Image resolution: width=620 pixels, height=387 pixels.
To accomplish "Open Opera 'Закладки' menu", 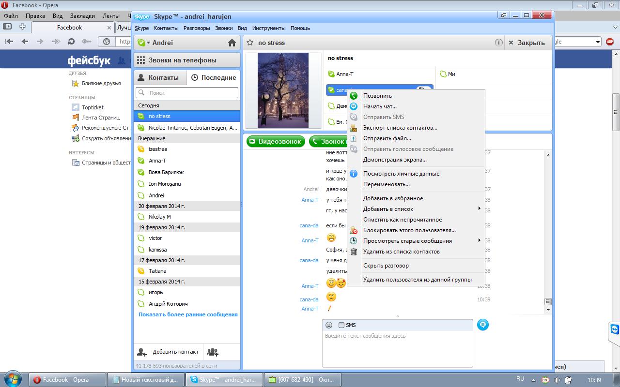I will point(82,16).
